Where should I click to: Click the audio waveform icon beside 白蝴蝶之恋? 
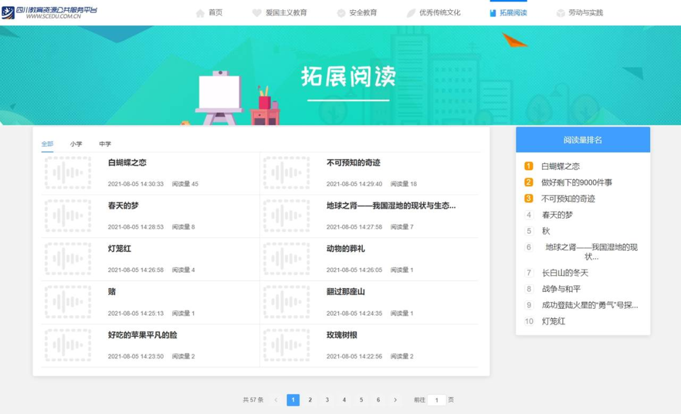(x=68, y=173)
